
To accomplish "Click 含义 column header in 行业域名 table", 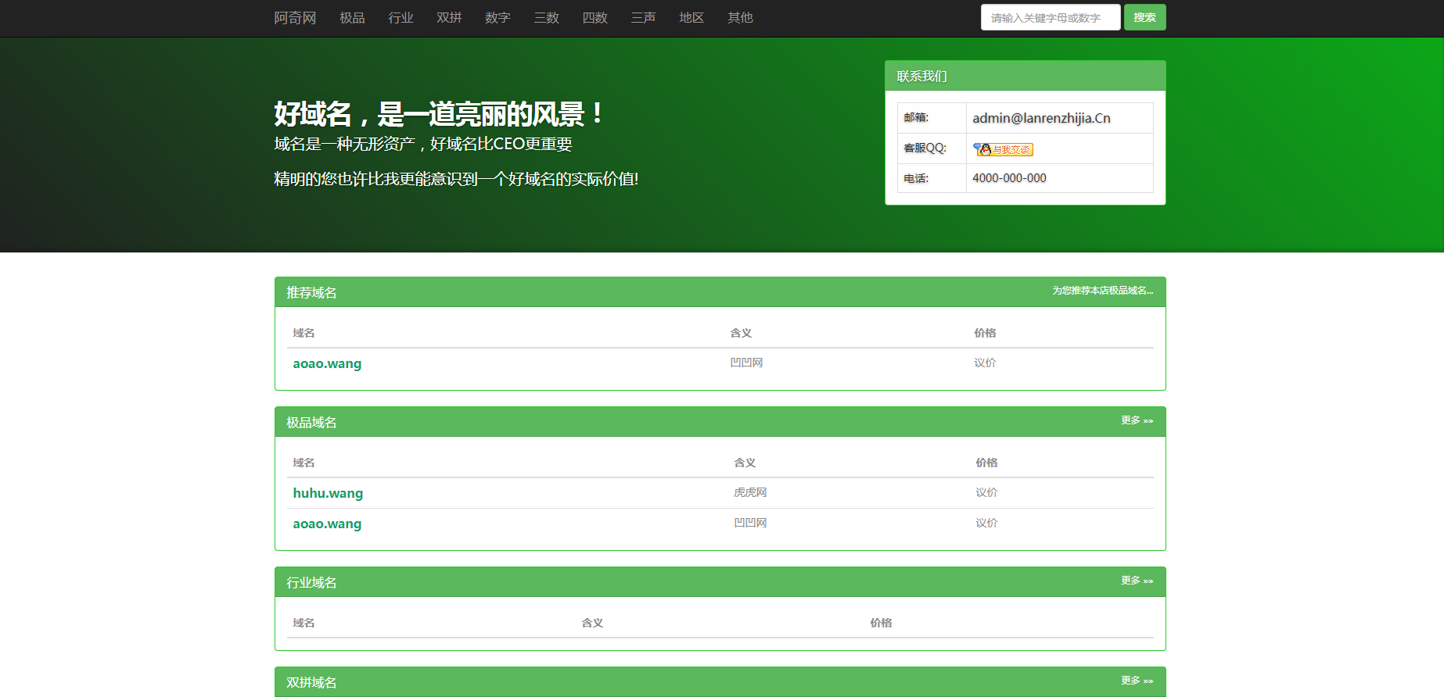I will coord(592,623).
